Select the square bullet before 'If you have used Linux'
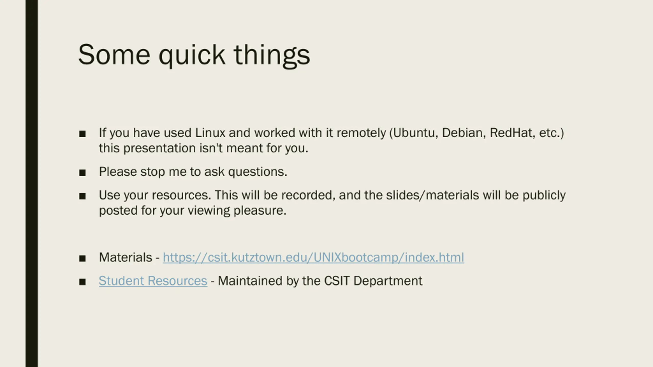Image resolution: width=653 pixels, height=367 pixels. (x=82, y=134)
